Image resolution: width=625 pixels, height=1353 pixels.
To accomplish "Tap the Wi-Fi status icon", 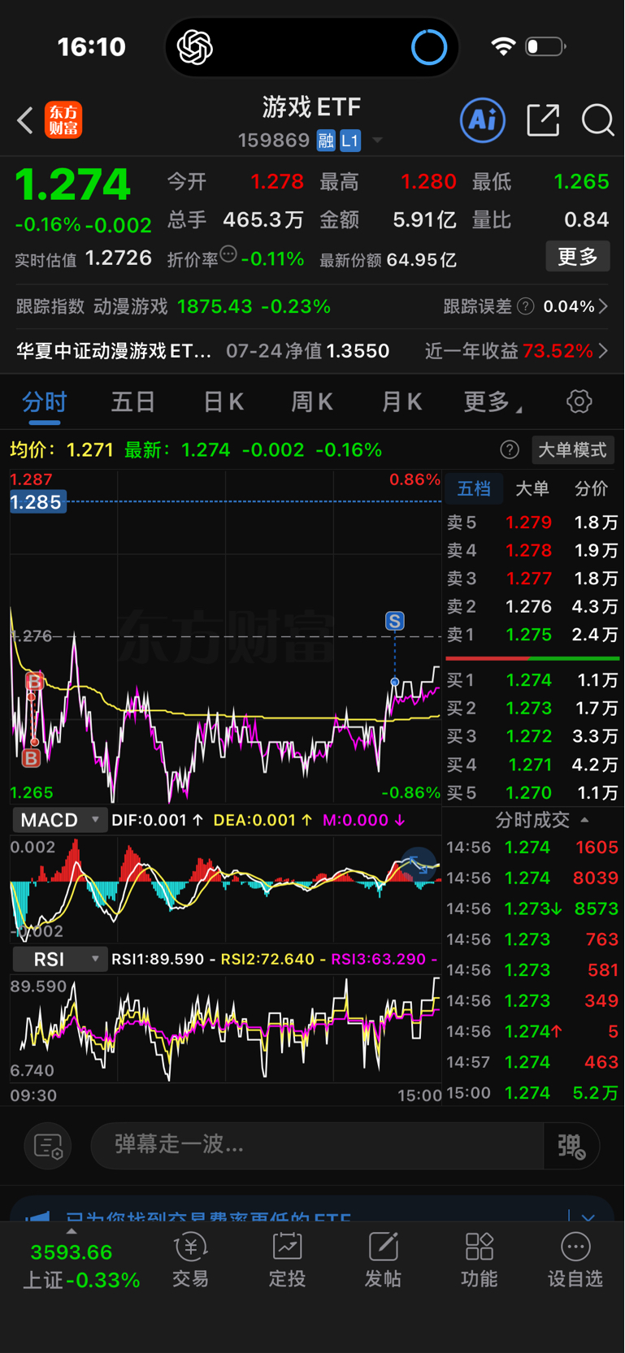I will coord(504,46).
